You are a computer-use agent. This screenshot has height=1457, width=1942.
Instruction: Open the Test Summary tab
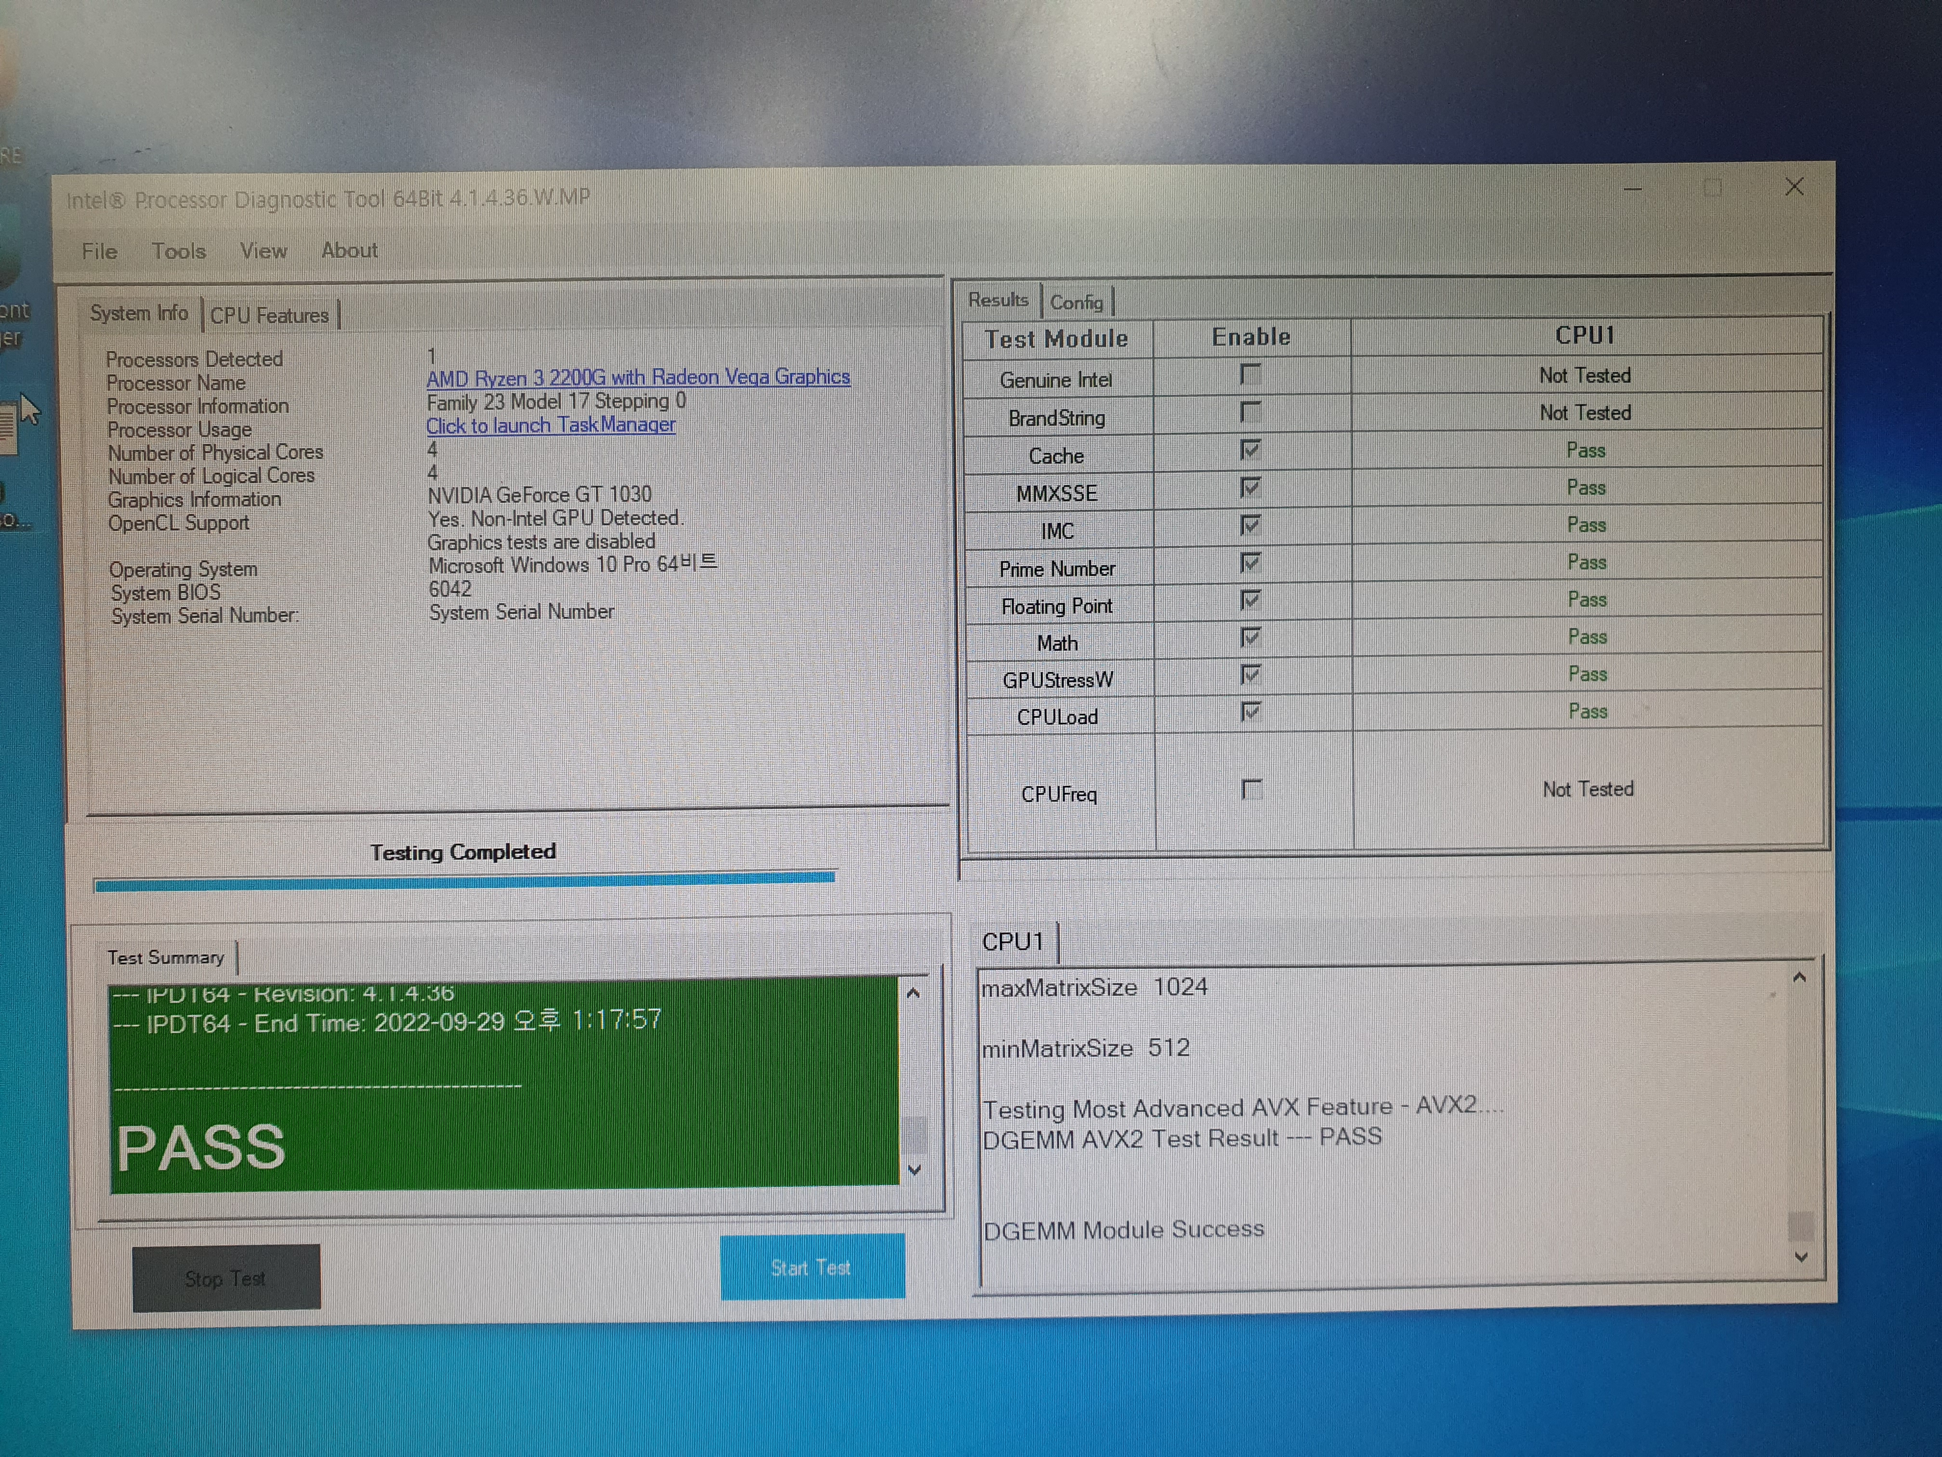(166, 957)
